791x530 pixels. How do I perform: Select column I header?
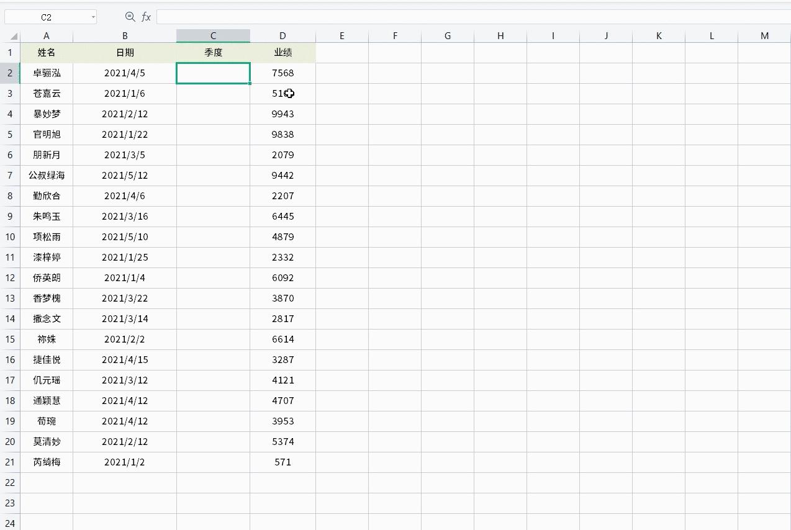tap(553, 36)
